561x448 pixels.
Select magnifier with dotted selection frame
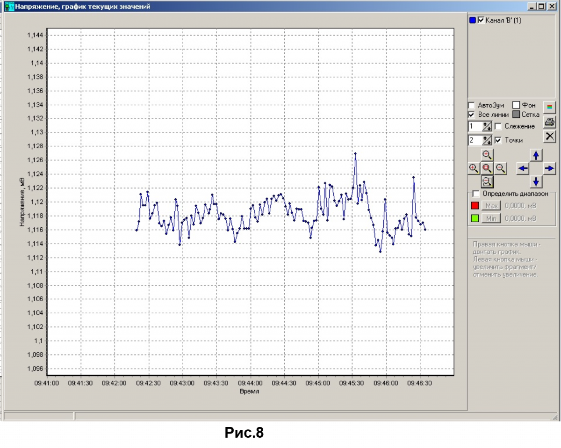pos(487,181)
